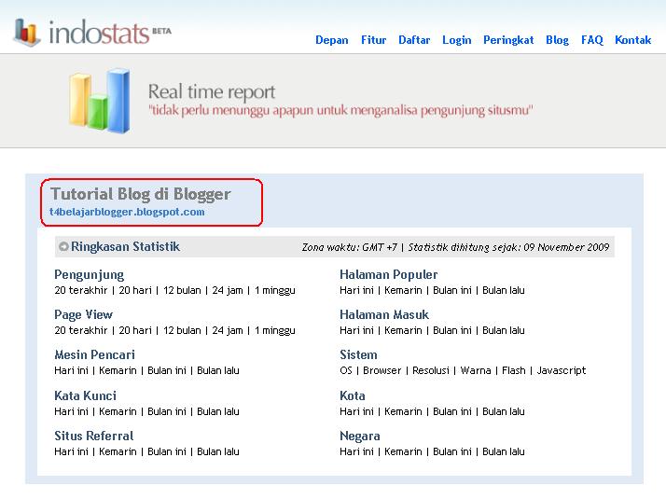Show Page View for 1 minggu
Image resolution: width=666 pixels, height=499 pixels.
(275, 330)
